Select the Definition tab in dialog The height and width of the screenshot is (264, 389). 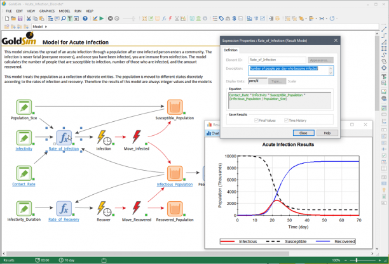coord(231,50)
